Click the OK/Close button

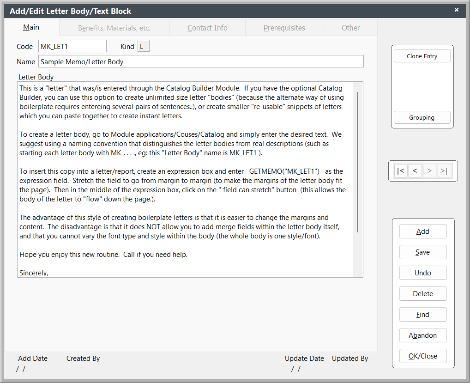point(423,356)
